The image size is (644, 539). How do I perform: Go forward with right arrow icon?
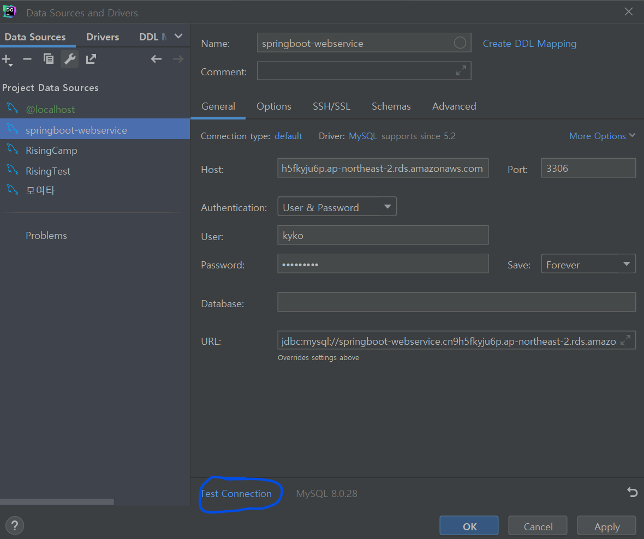178,59
